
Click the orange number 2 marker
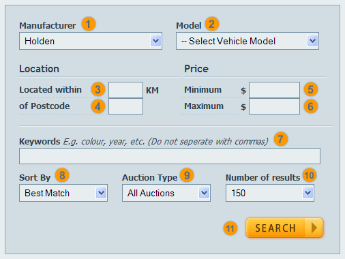212,24
